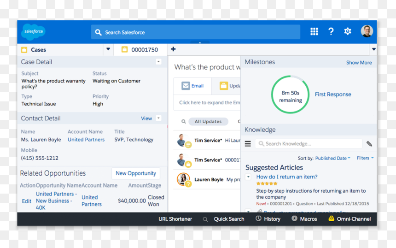This screenshot has width=396, height=248.
Task: Select the Email publisher tab
Action: tap(192, 86)
